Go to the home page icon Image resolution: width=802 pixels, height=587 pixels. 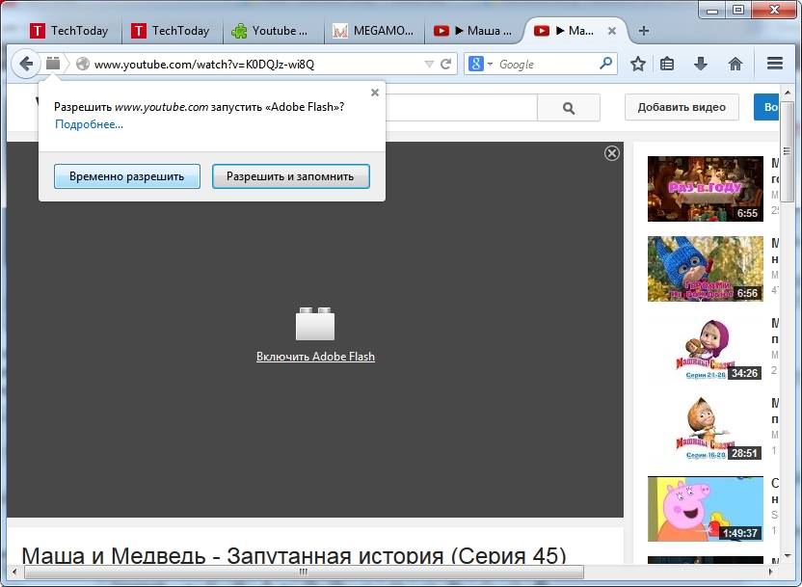tap(735, 65)
